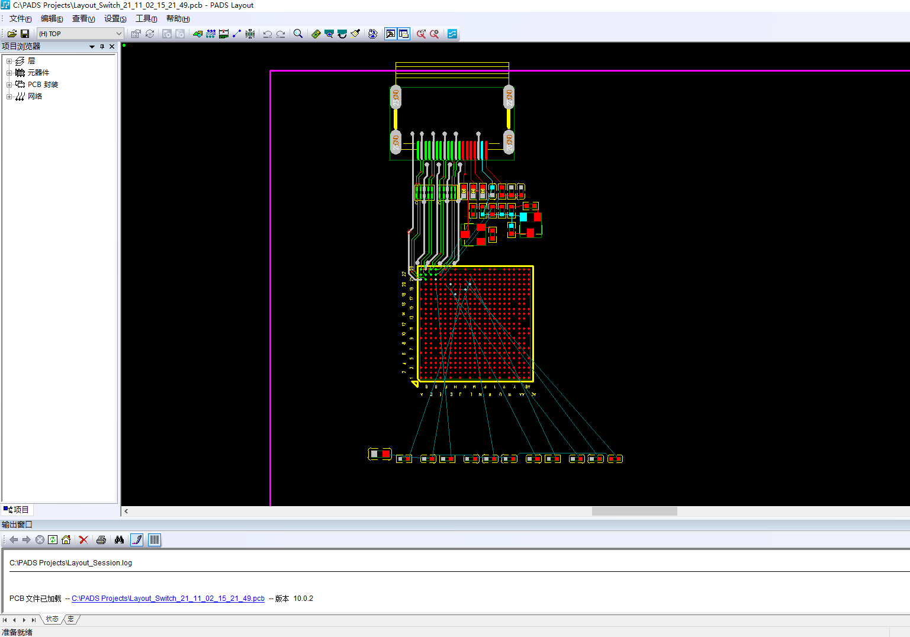Click the output window Refresh icon
910x637 pixels.
click(x=53, y=540)
